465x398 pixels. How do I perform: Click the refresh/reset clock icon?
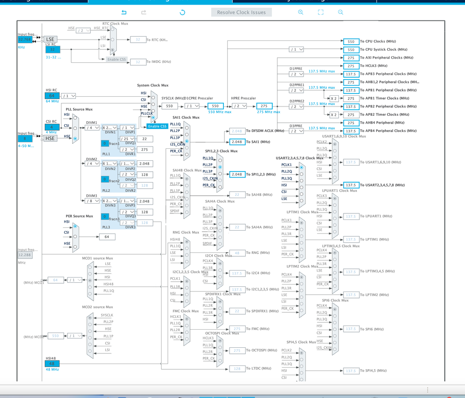(x=182, y=12)
